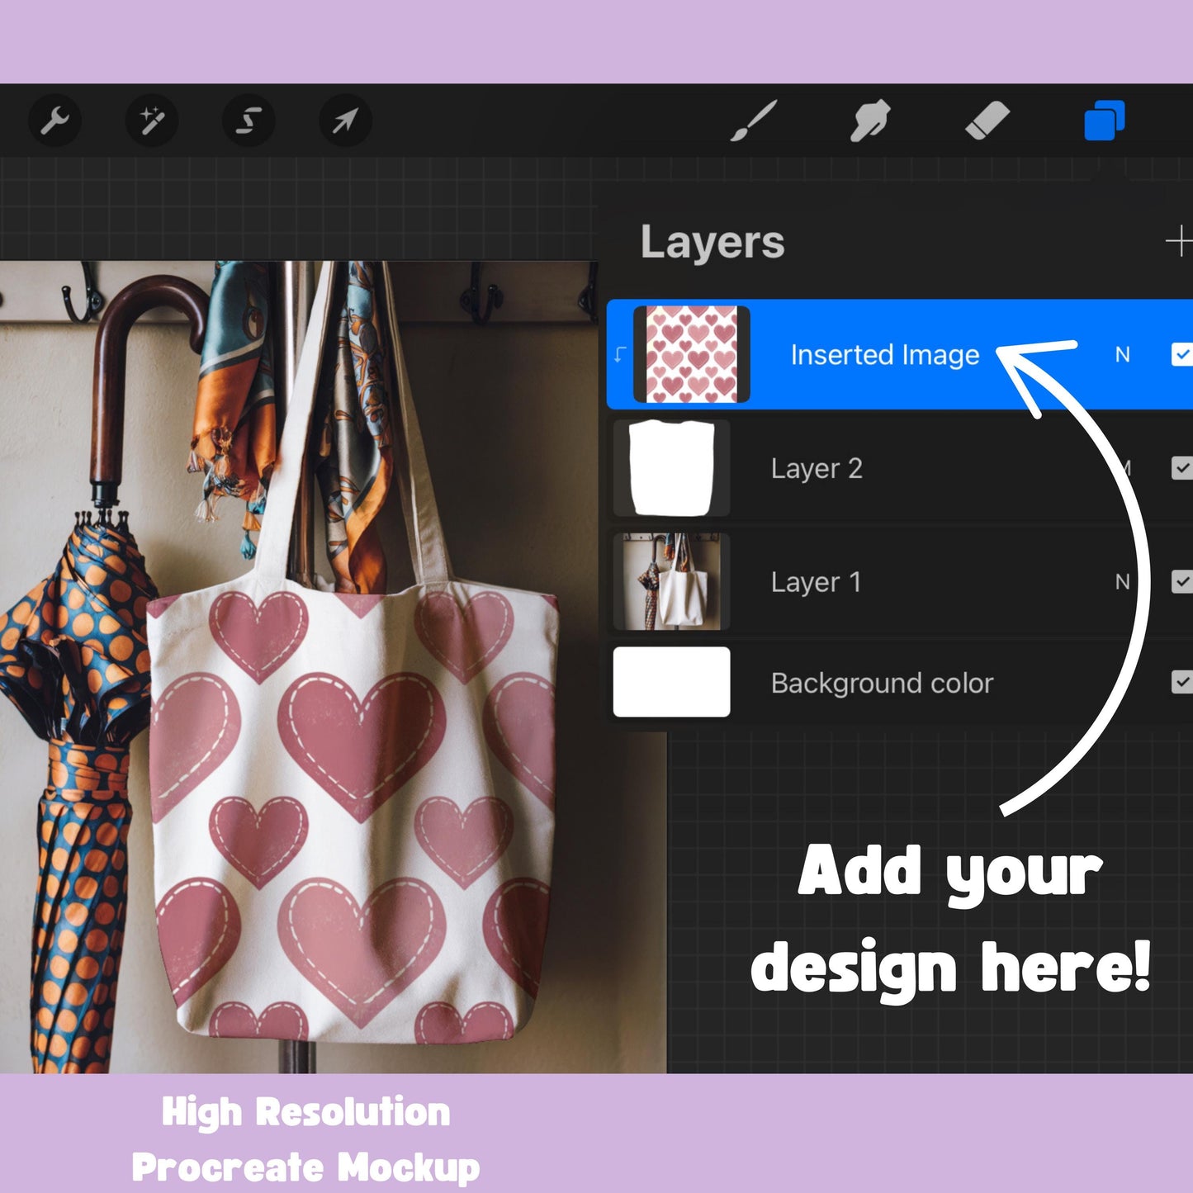Image resolution: width=1193 pixels, height=1193 pixels.
Task: Open the Adjustments magic wand tool
Action: pos(151,121)
